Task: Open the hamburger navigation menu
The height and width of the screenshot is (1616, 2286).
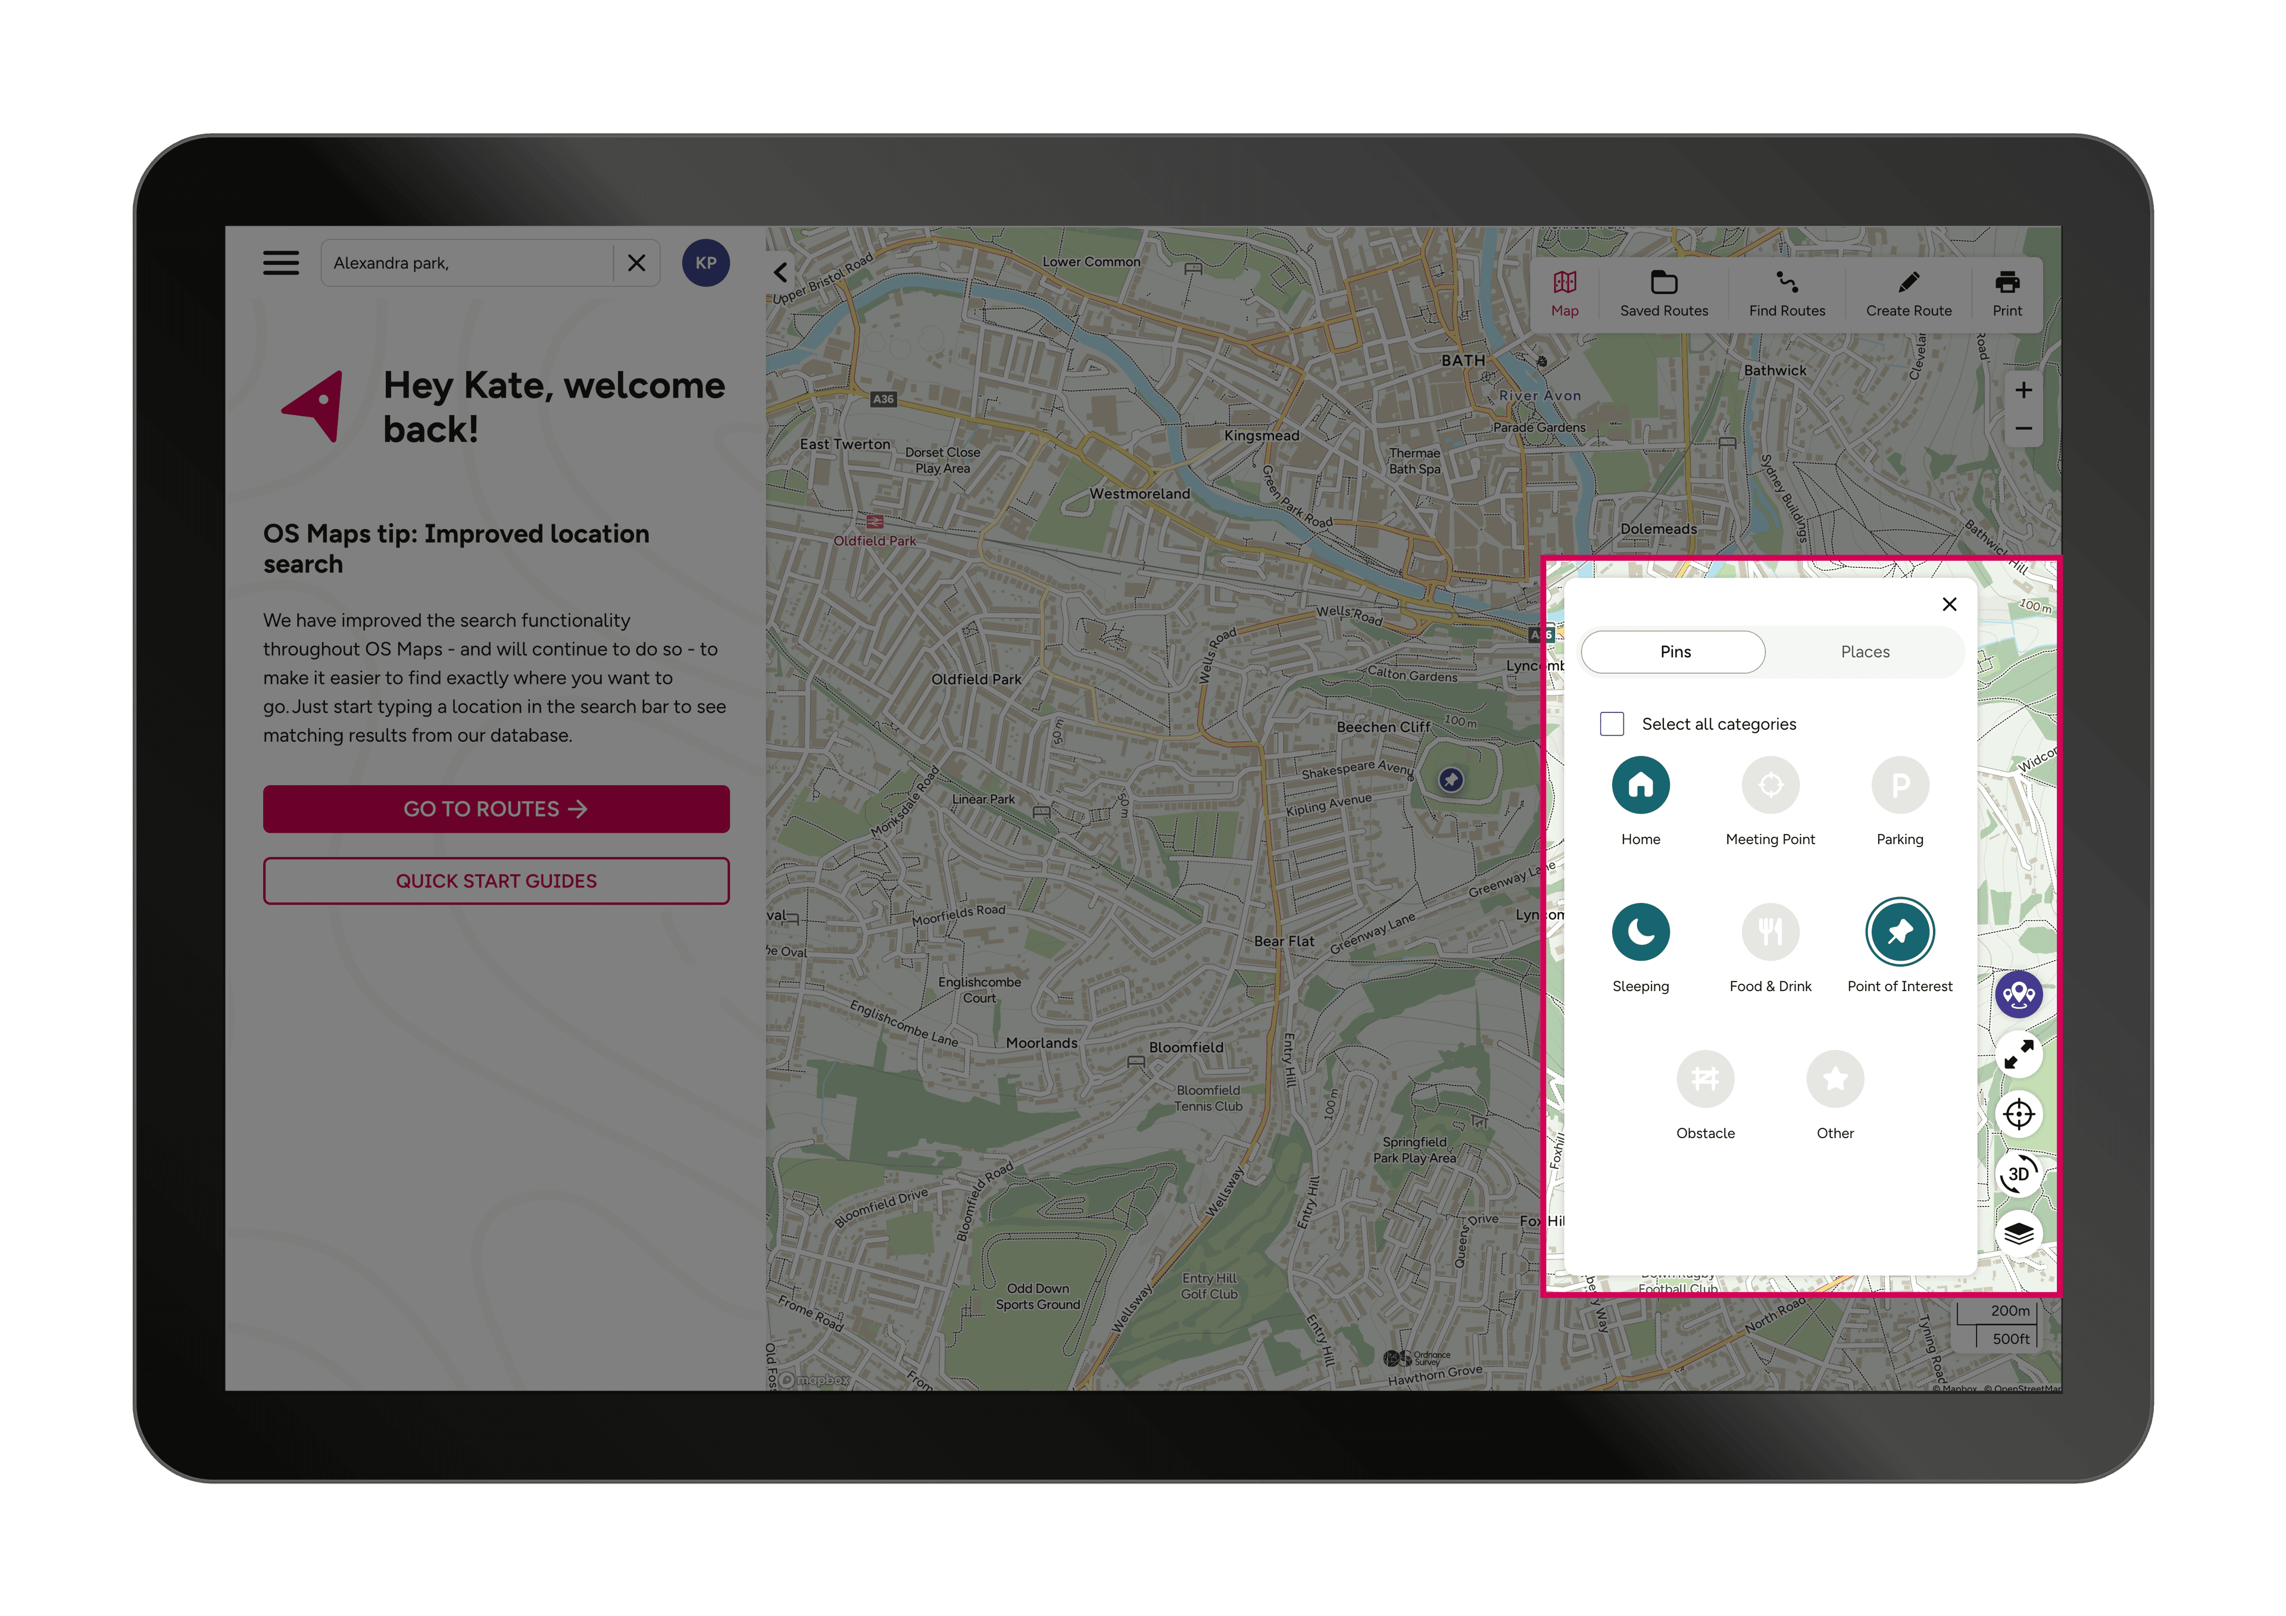Action: tap(281, 262)
